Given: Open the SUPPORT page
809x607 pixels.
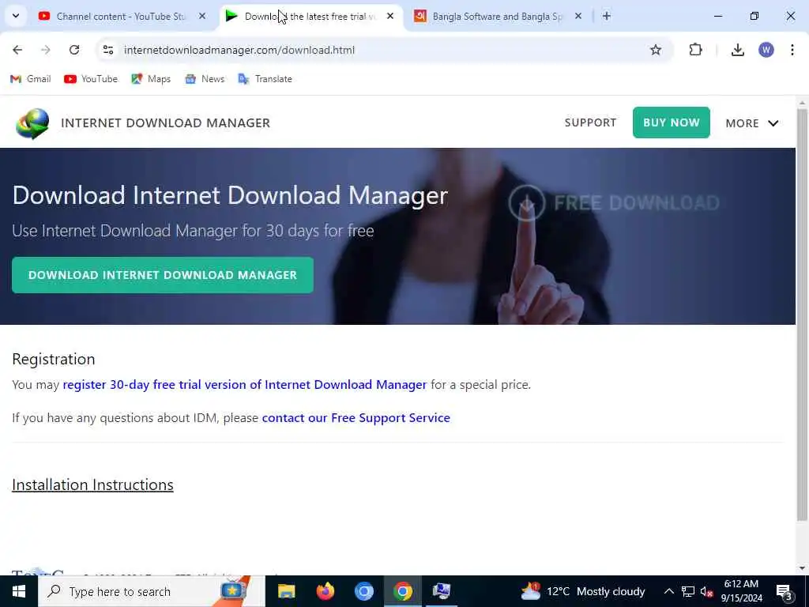Looking at the screenshot, I should coord(590,123).
